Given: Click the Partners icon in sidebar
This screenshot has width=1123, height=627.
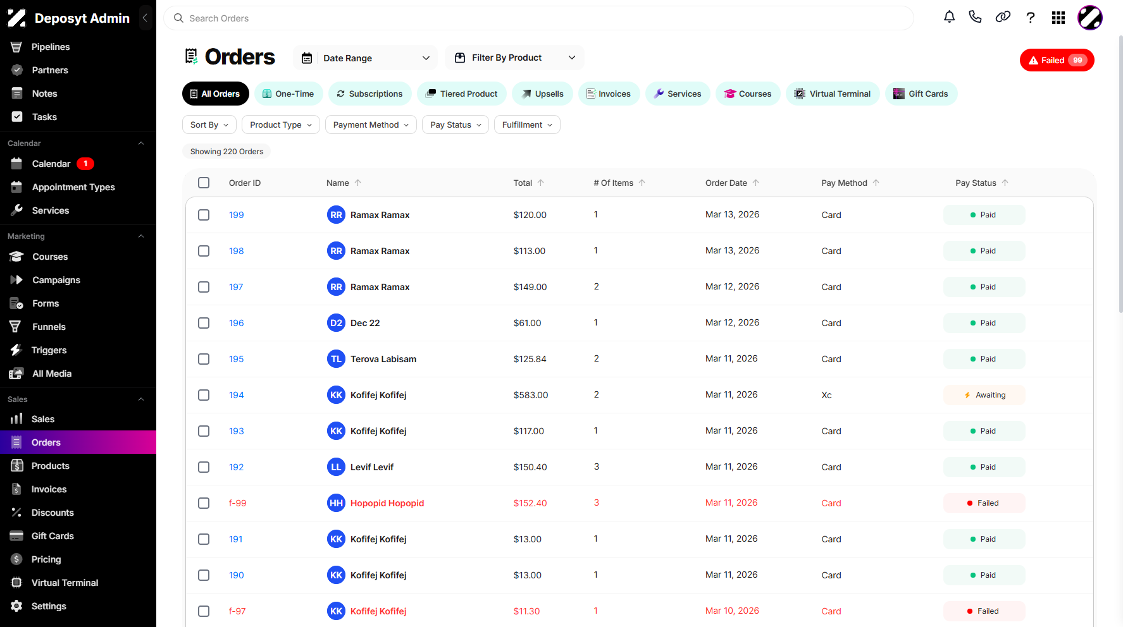Looking at the screenshot, I should click(17, 70).
